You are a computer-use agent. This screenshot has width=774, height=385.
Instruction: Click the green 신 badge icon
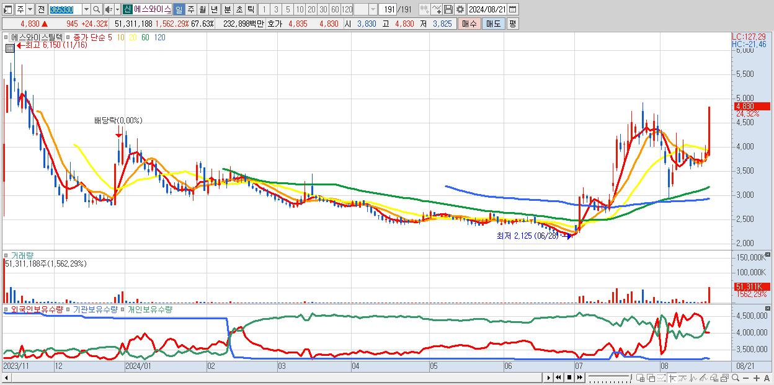point(127,9)
